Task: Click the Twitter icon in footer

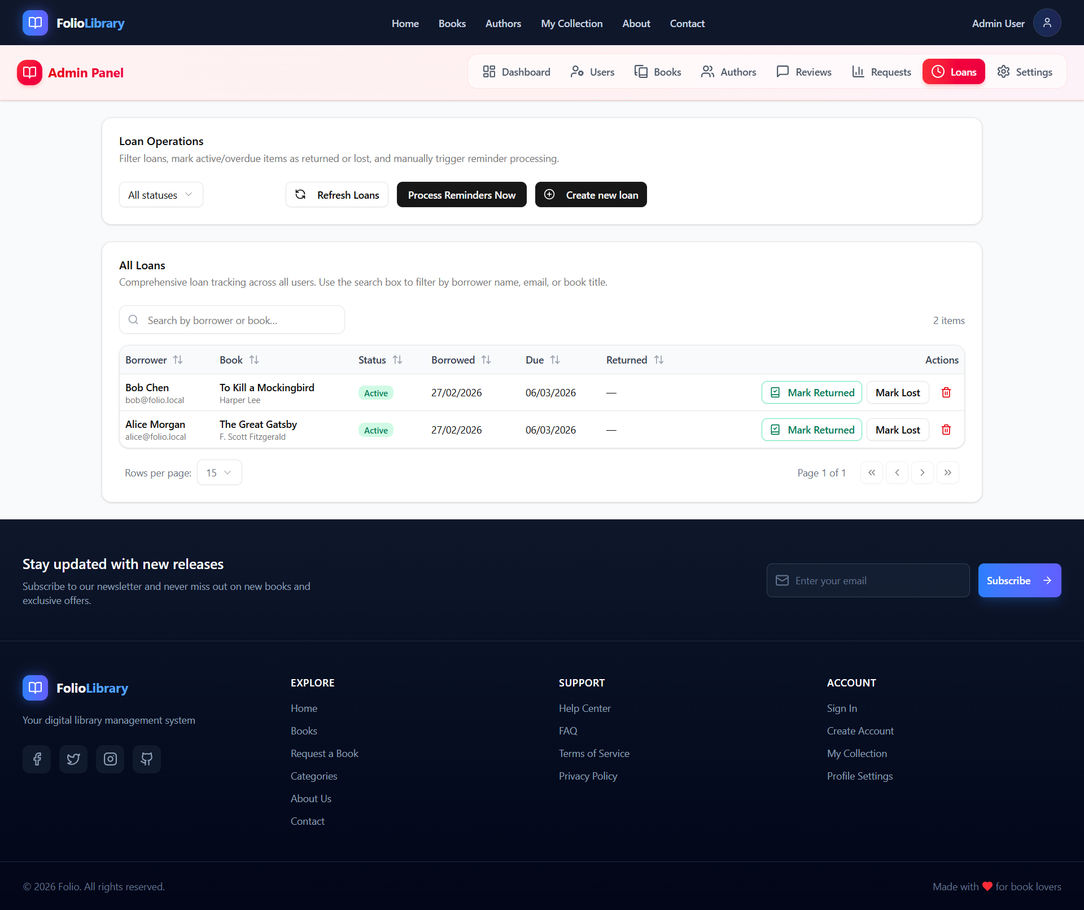Action: click(x=73, y=759)
